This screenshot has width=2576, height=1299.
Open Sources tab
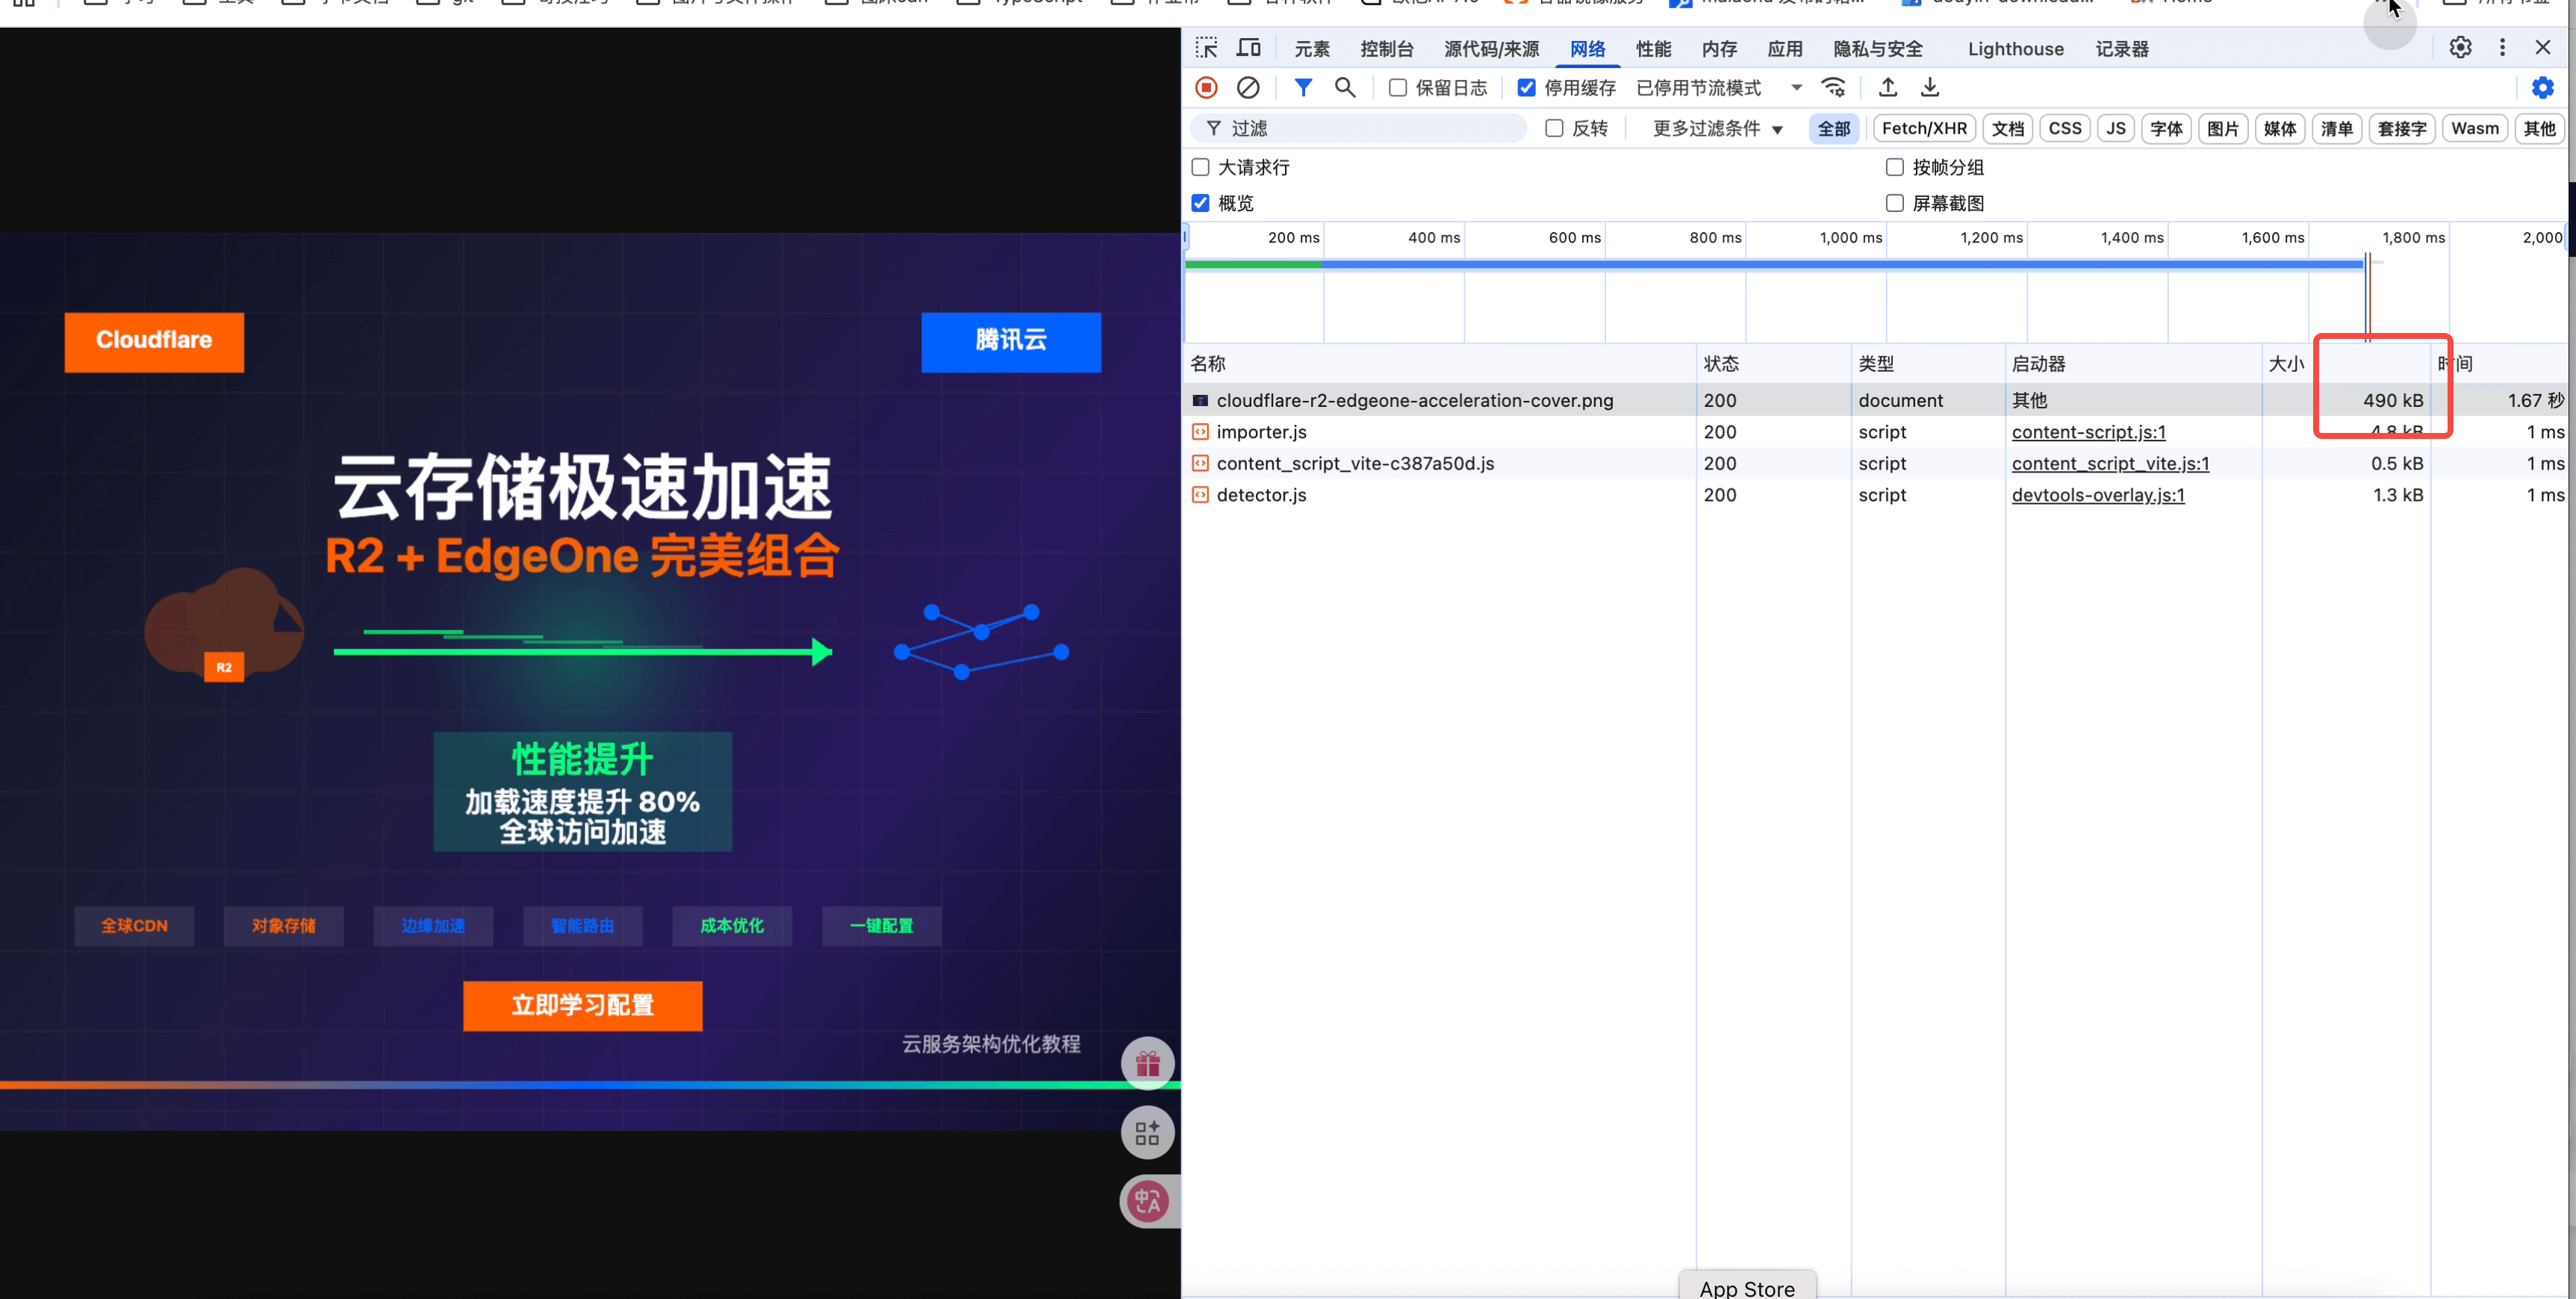(x=1491, y=49)
